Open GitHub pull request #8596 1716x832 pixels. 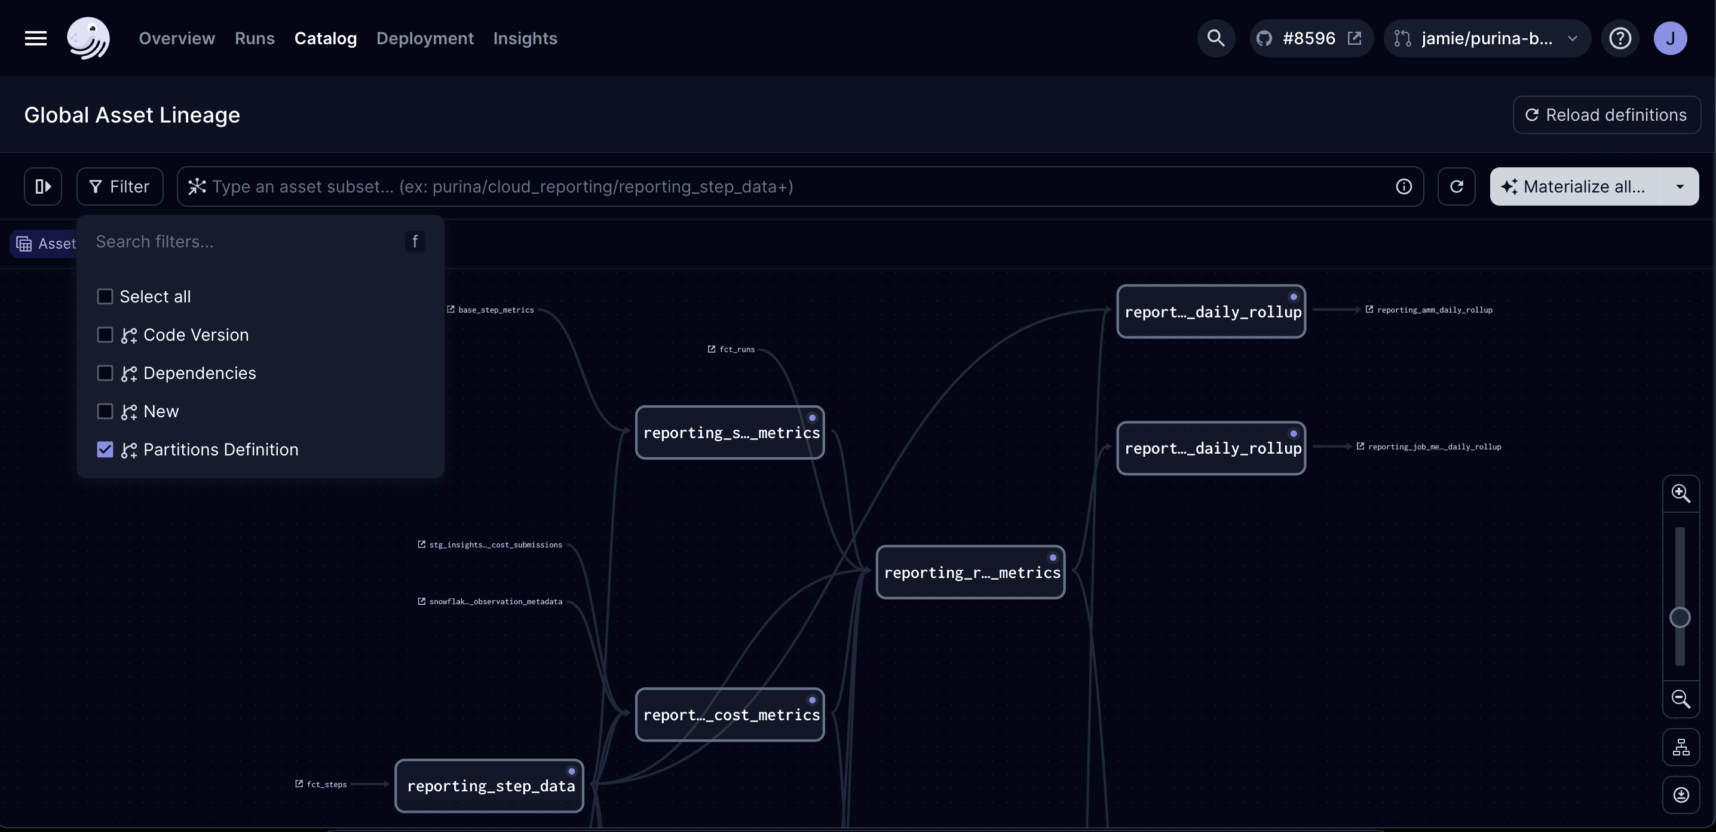click(1310, 39)
